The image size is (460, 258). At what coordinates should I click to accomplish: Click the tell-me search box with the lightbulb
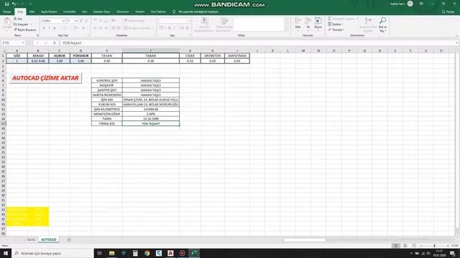196,11
